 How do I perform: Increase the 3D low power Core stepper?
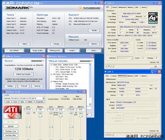click(51, 113)
